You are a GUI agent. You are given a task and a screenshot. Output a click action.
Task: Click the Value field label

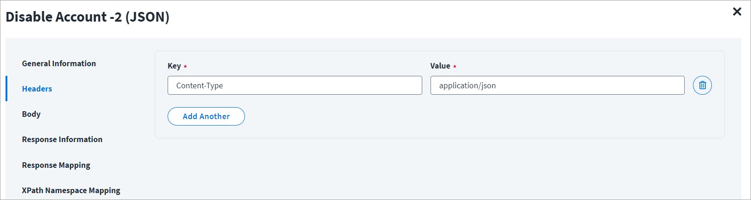[440, 66]
